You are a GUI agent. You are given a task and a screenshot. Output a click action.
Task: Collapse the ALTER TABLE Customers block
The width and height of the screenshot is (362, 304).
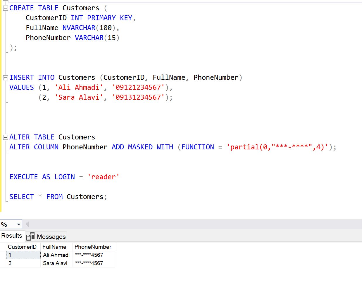(x=5, y=137)
